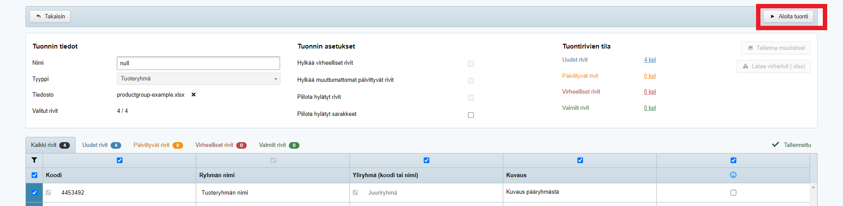Click the 0 kpl link for Valmiit rivit

(x=650, y=108)
